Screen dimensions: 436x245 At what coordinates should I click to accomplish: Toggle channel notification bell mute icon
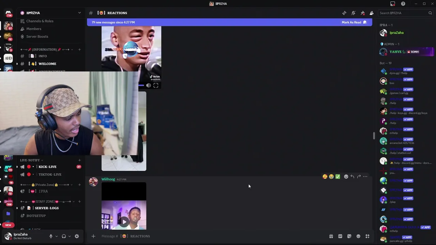coord(354,13)
